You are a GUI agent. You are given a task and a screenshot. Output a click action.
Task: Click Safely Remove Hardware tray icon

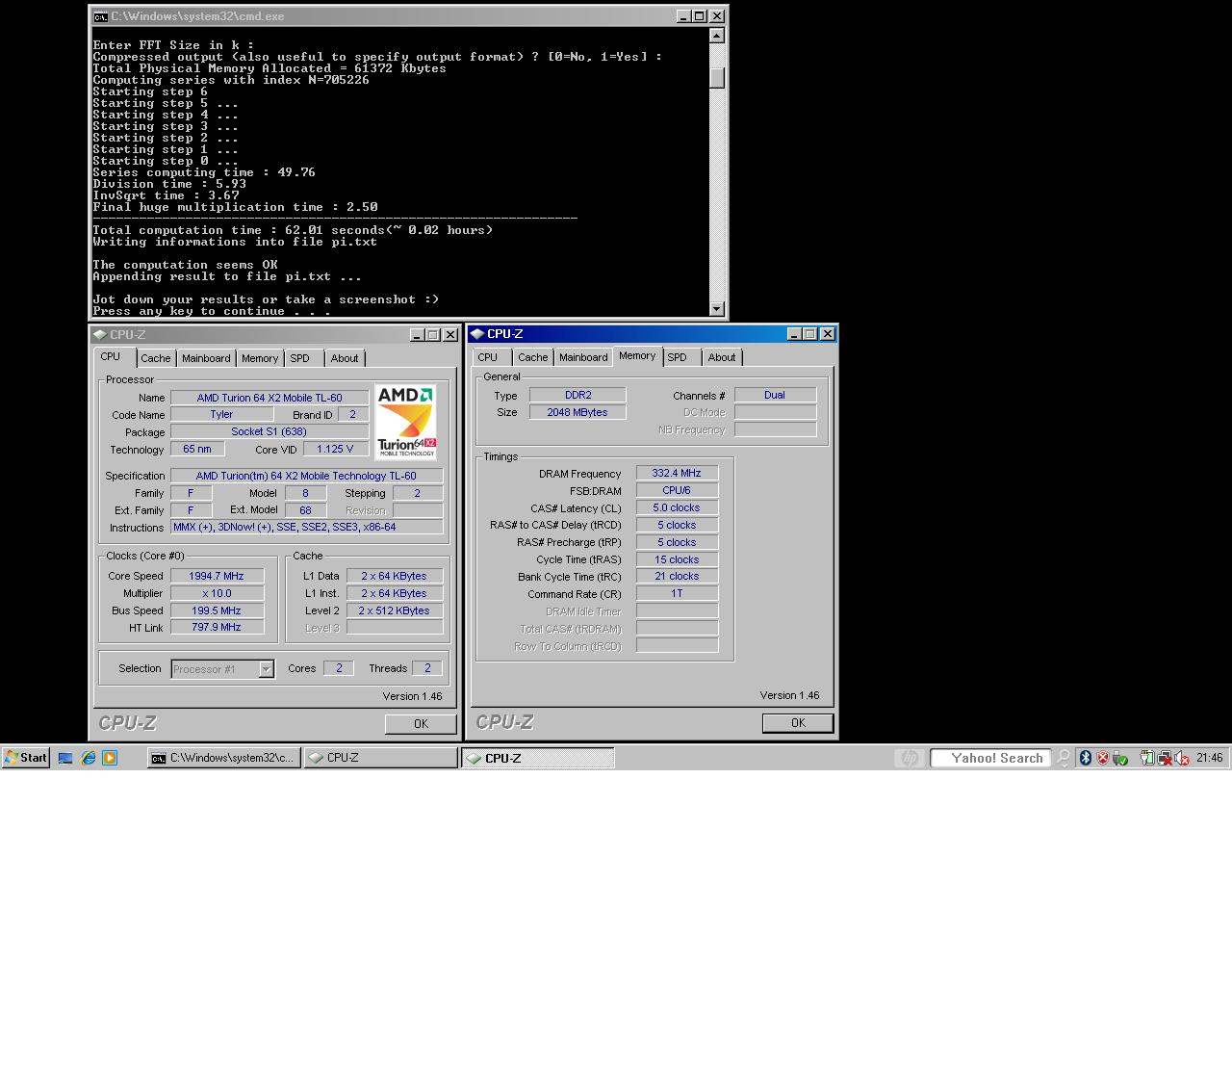tap(1120, 758)
